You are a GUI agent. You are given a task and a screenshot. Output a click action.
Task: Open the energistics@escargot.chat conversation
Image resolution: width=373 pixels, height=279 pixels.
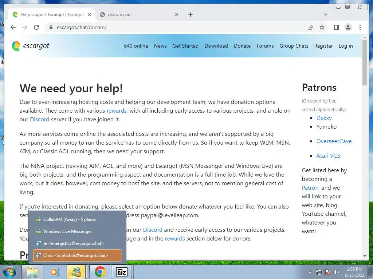tap(78, 243)
